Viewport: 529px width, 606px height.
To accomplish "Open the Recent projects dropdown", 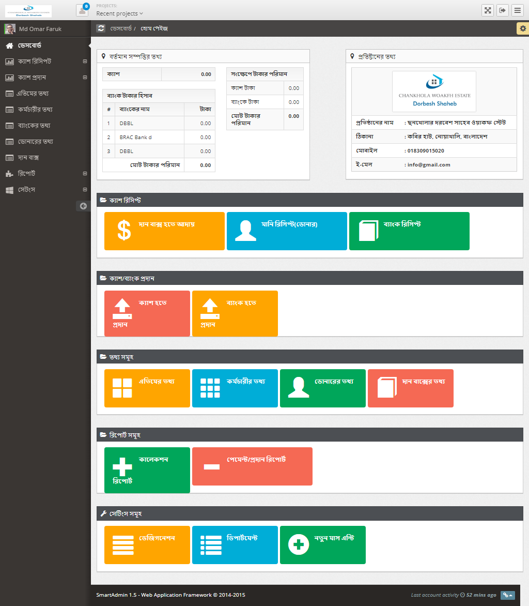I will point(119,13).
